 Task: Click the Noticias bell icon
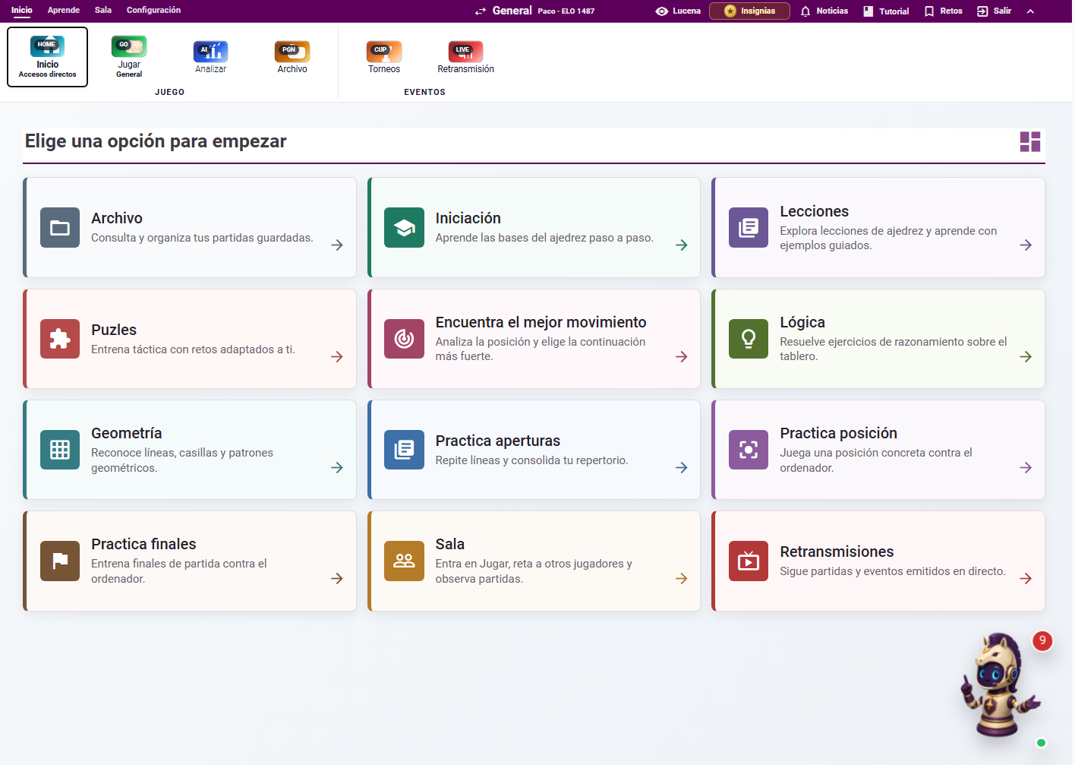coord(805,11)
